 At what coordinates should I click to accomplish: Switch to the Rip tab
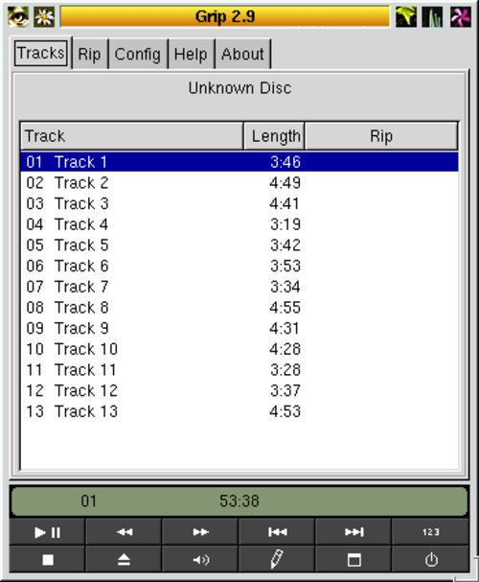[89, 55]
